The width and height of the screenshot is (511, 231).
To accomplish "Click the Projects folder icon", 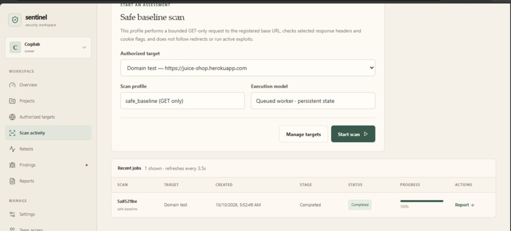I will point(13,101).
